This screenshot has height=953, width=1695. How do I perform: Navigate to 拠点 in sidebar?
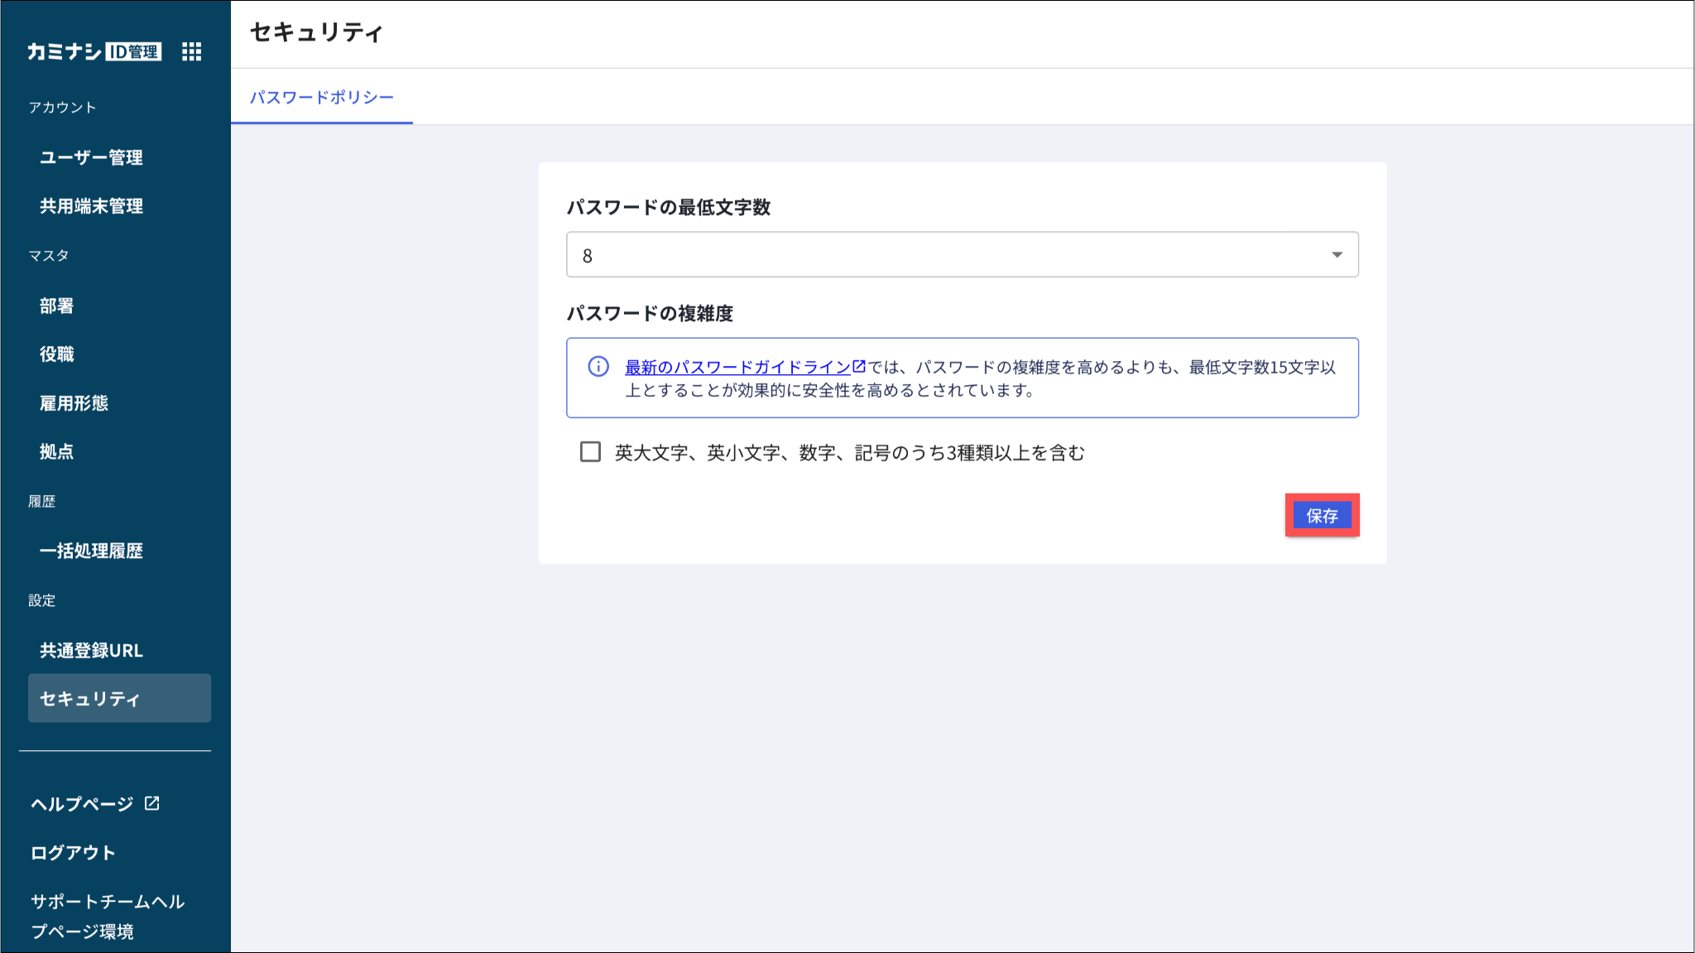tap(56, 452)
